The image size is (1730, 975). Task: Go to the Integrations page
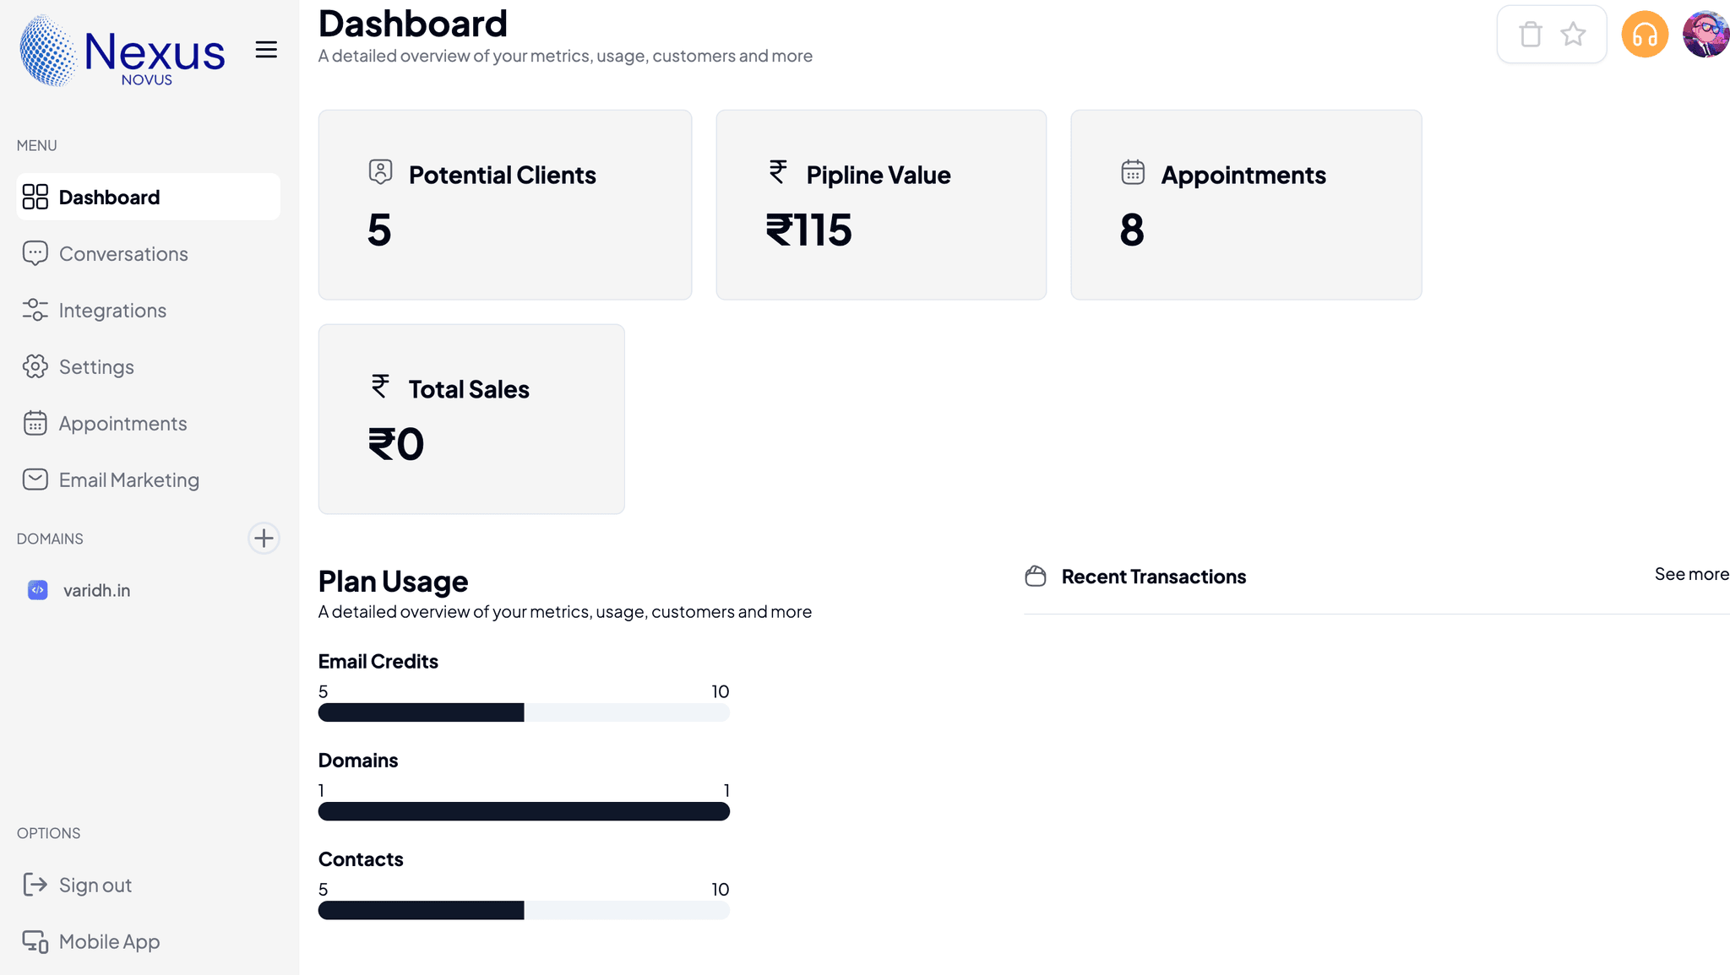coord(112,311)
